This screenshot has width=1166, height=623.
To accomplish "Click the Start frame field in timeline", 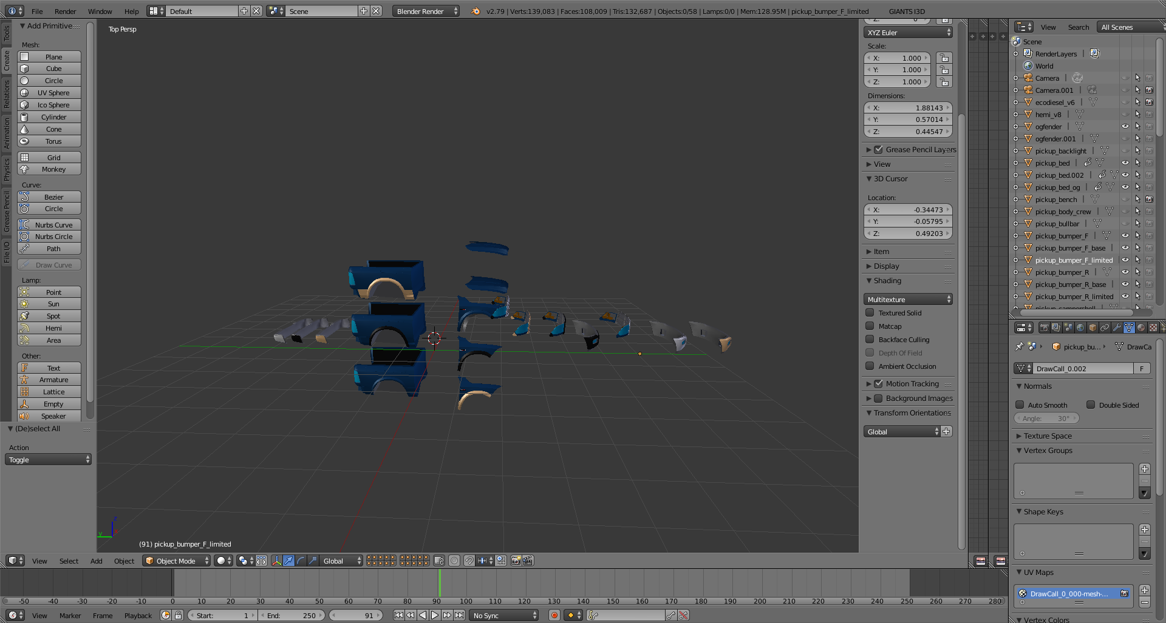I will click(x=222, y=615).
